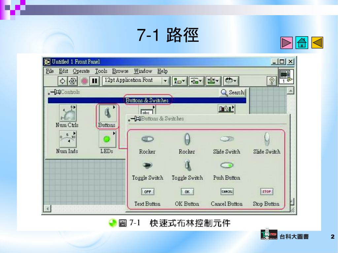This screenshot has width=338, height=253.
Task: Close the Untitled 1 Front Panel window
Action: [x=290, y=62]
